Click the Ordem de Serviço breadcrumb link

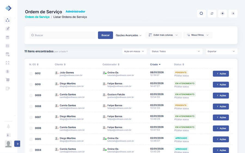coord(37,17)
